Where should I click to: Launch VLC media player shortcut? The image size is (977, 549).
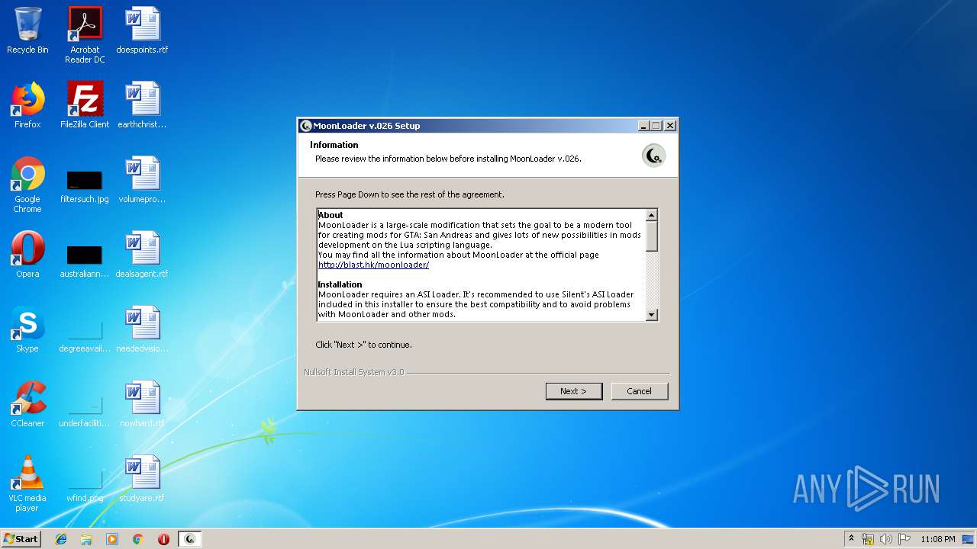[27, 483]
